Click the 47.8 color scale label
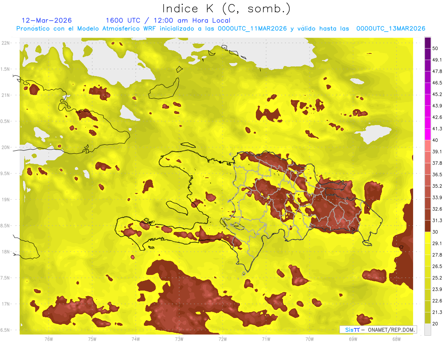445x344 pixels. [437, 71]
